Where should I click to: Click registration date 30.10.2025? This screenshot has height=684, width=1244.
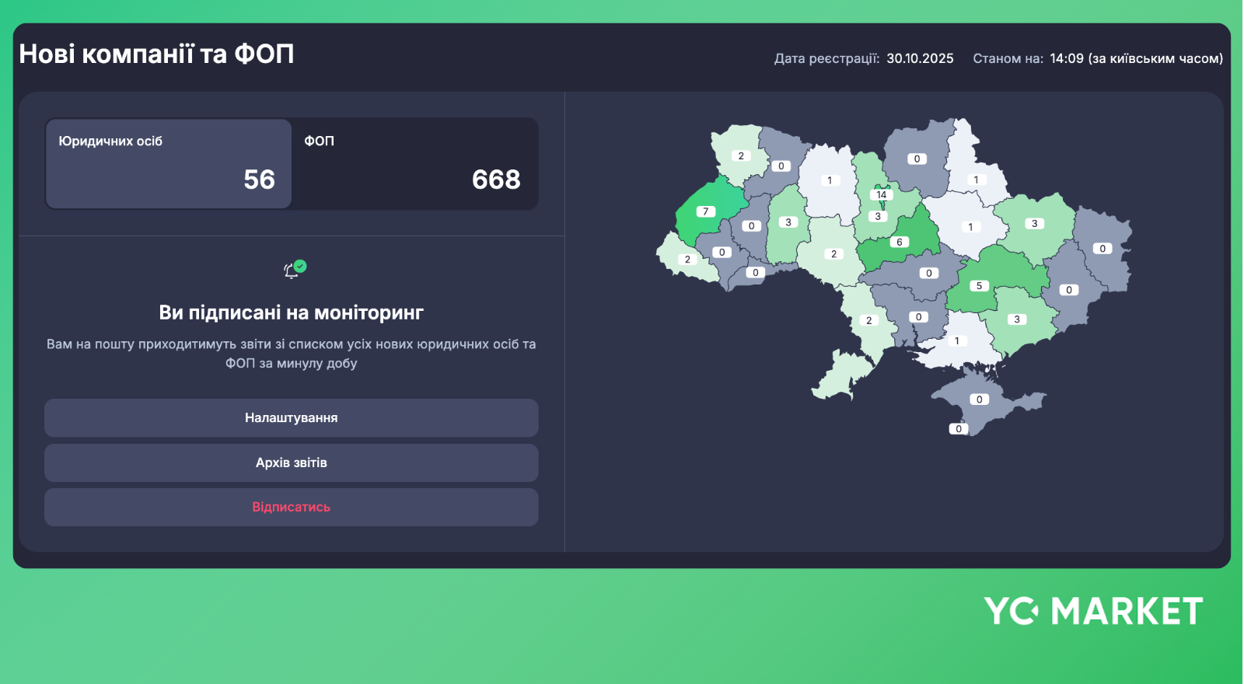(920, 58)
